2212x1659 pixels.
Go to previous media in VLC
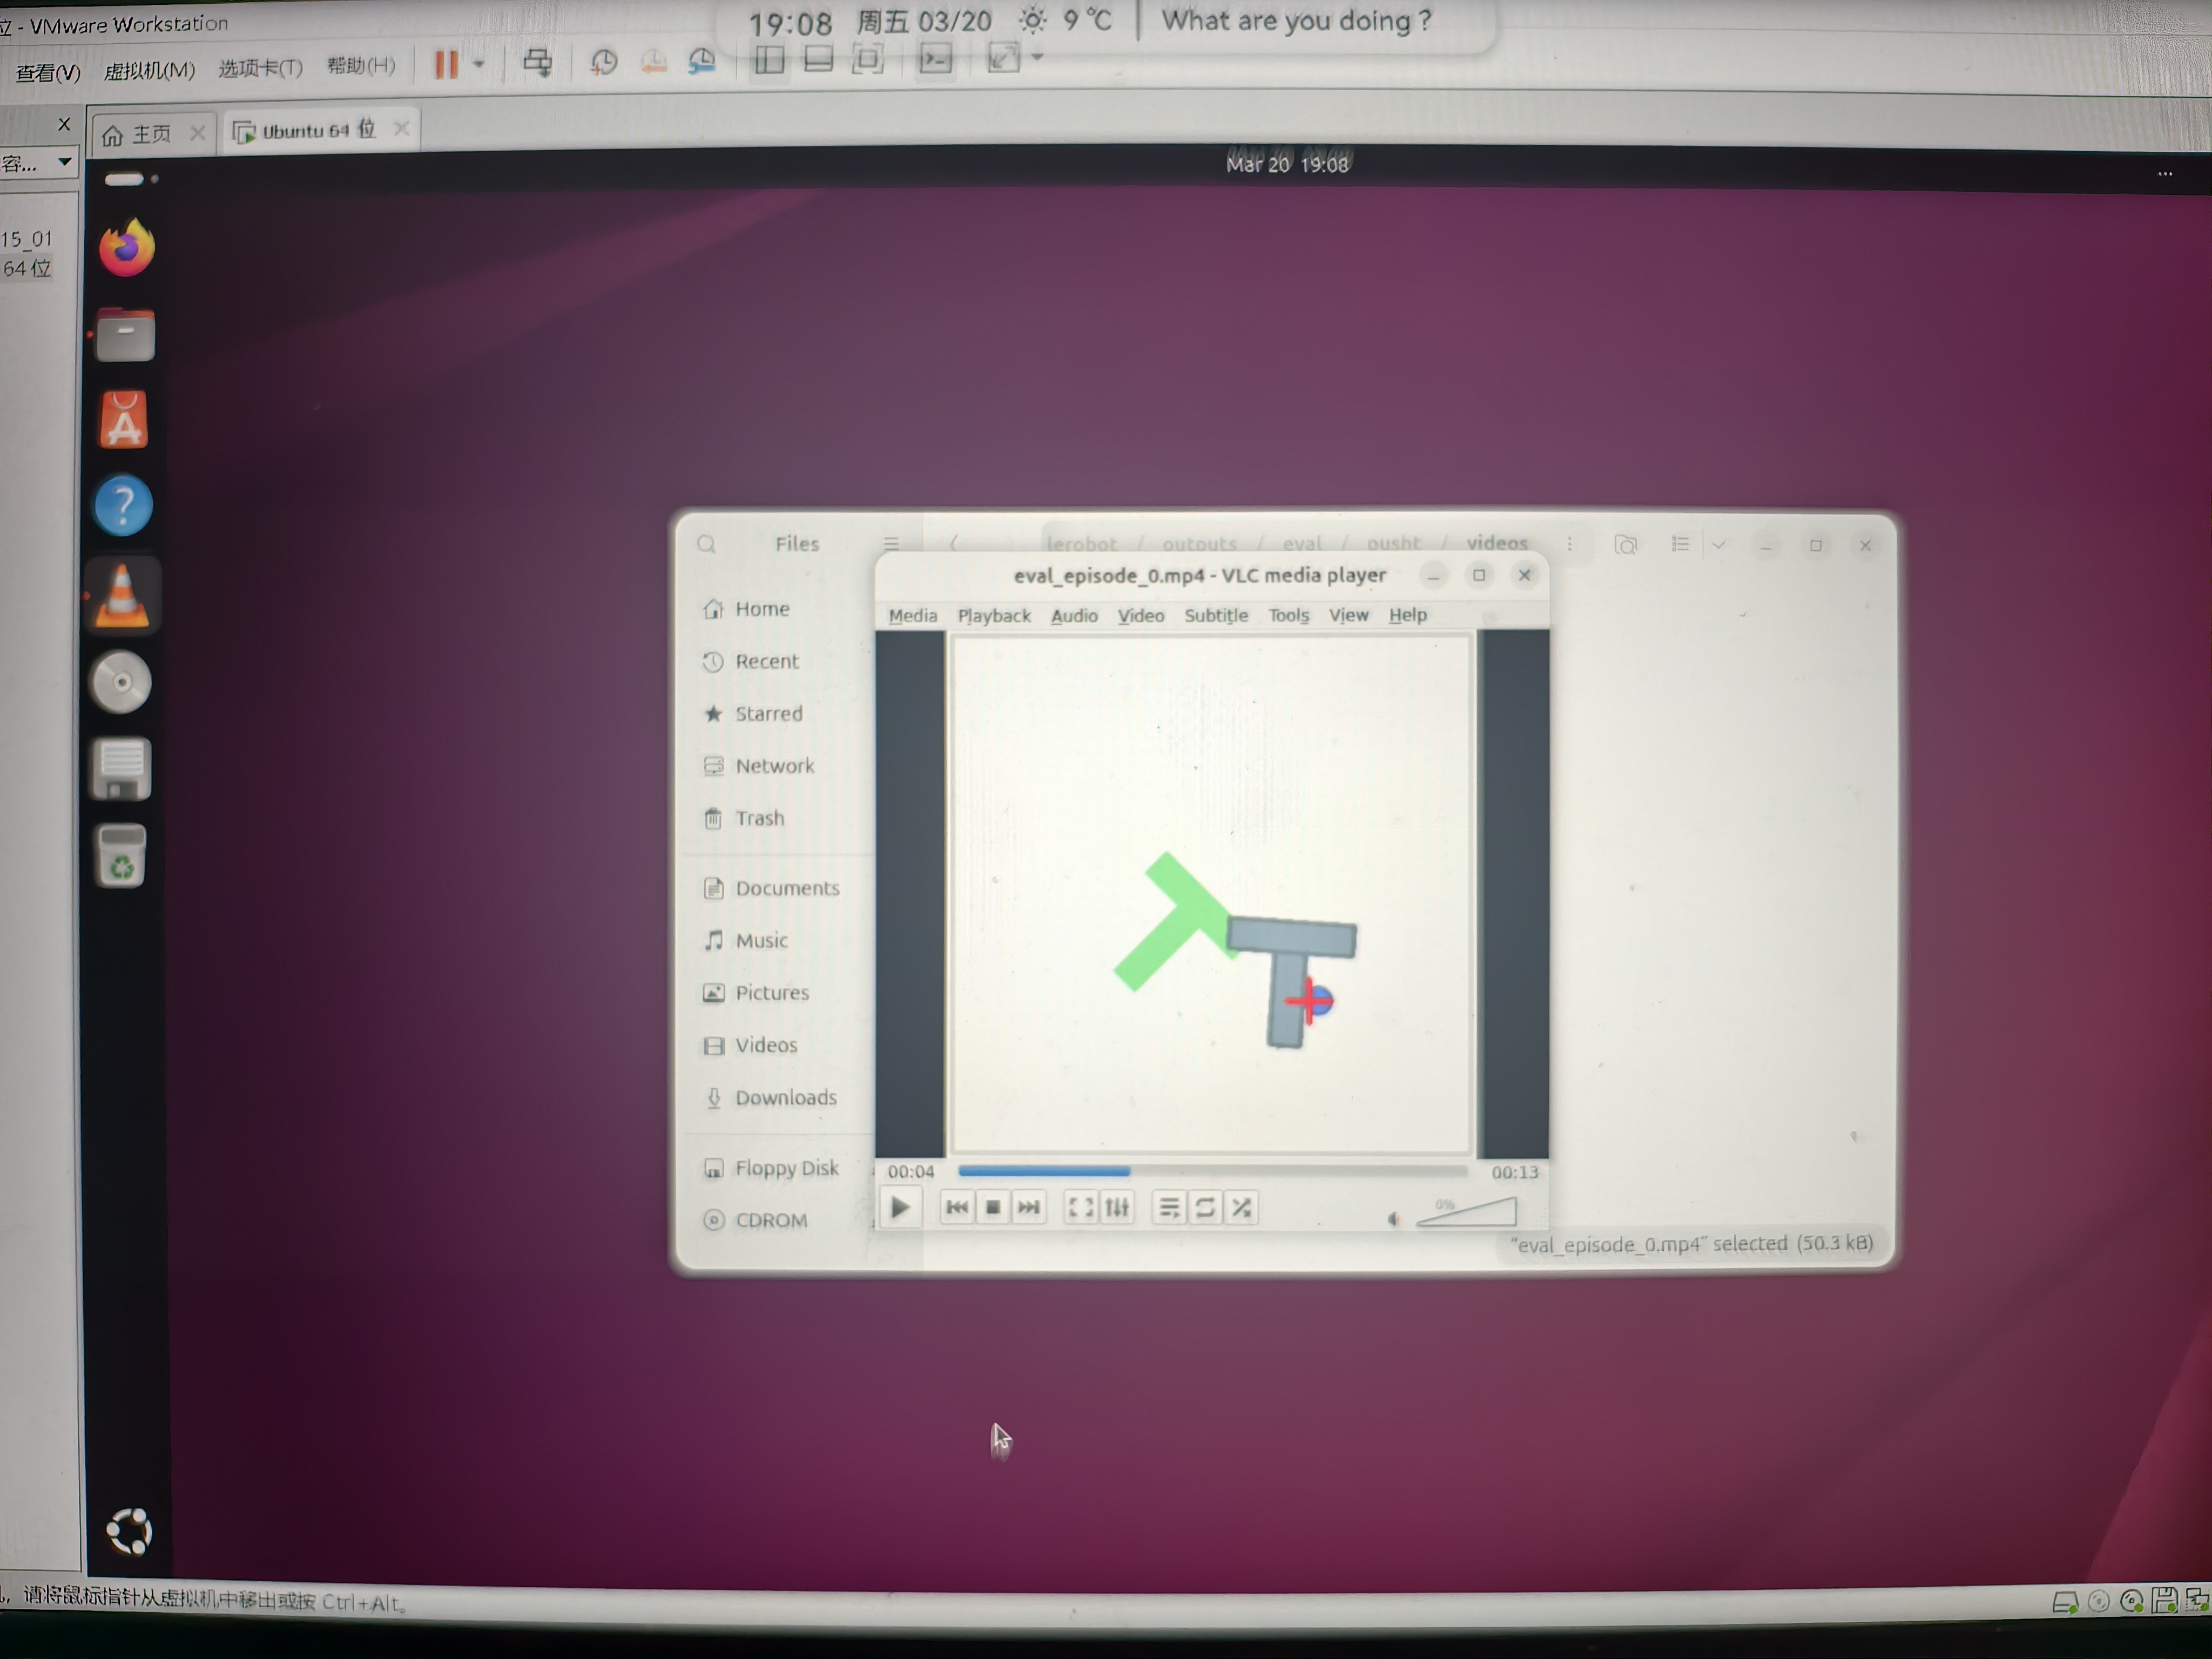(956, 1207)
